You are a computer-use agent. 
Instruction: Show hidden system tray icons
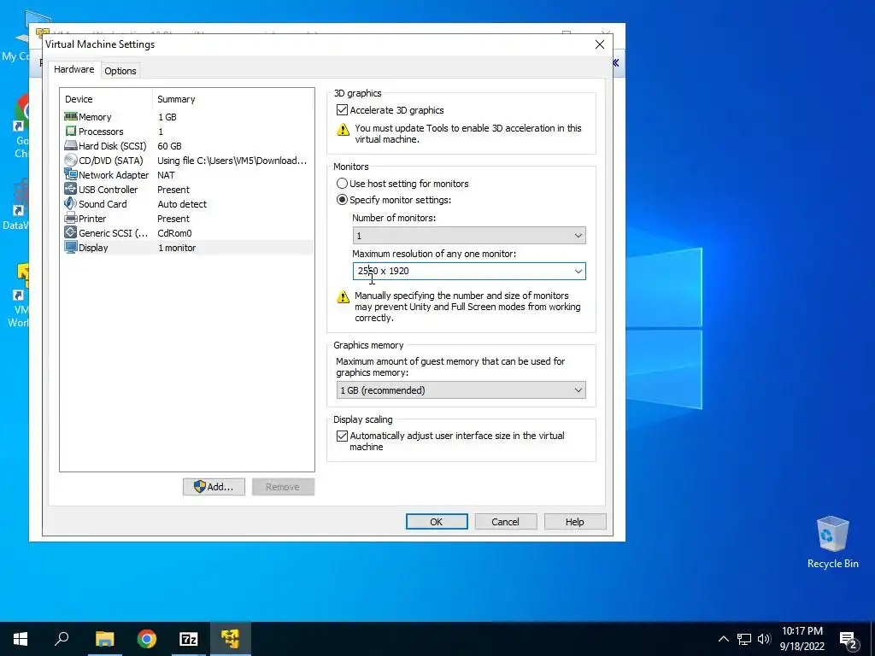coord(723,639)
